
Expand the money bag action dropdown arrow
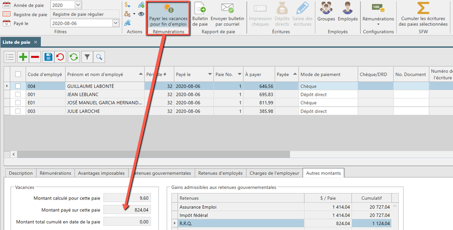point(134,14)
